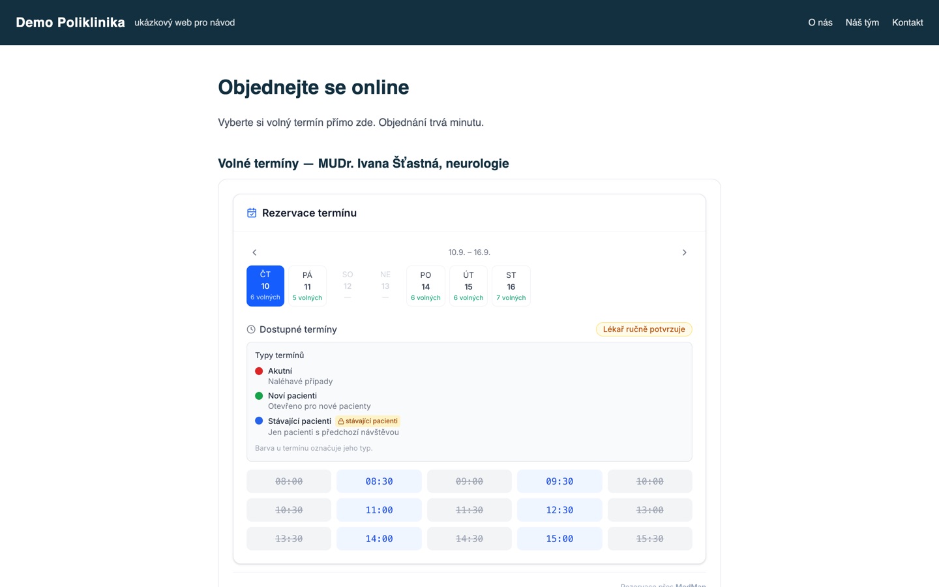The image size is (939, 587).
Task: Book the 11:00 time slot
Action: tap(379, 510)
